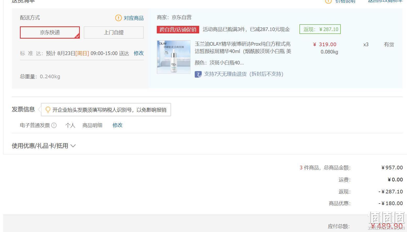Click the 7-day return policy icon
Screen dimensions: 407x232
tap(198, 74)
